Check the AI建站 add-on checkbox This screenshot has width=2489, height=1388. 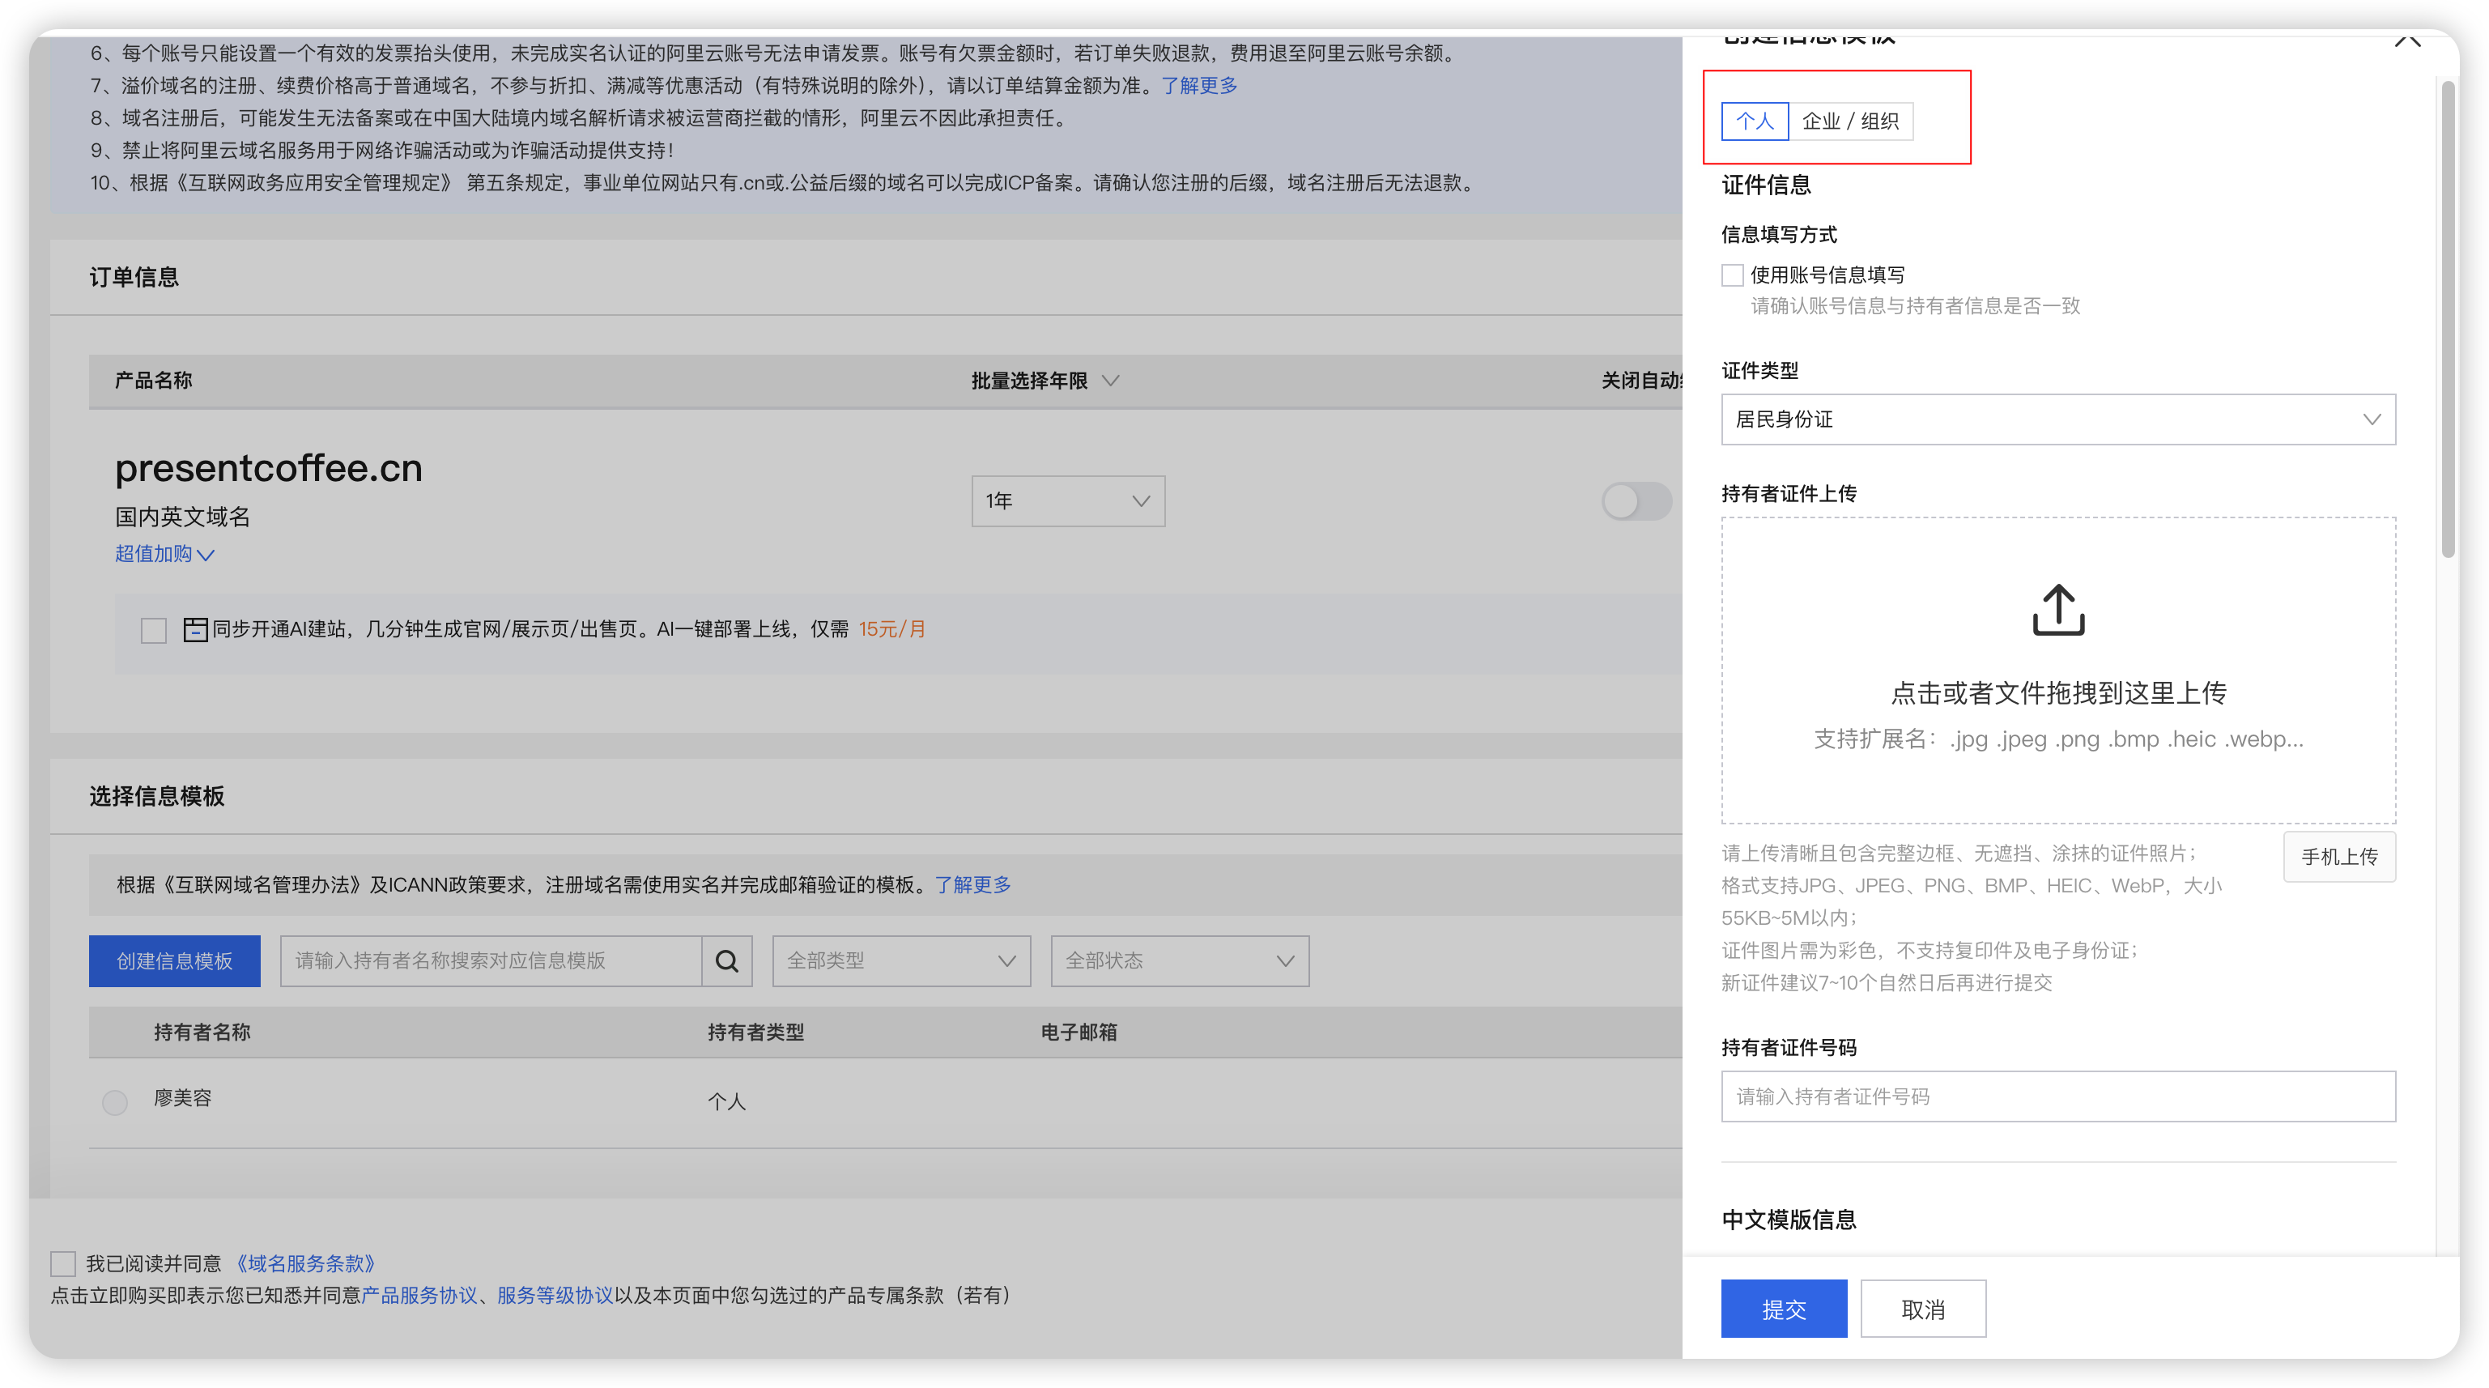coord(154,630)
